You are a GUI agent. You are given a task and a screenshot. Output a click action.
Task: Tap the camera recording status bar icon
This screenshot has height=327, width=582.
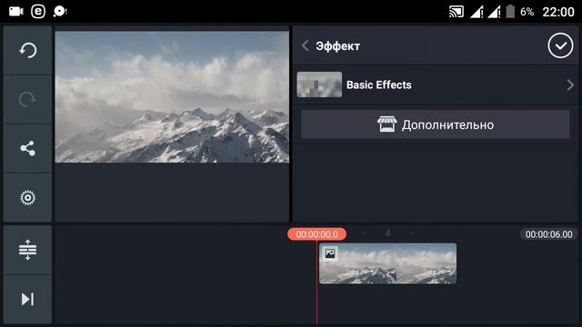point(16,12)
